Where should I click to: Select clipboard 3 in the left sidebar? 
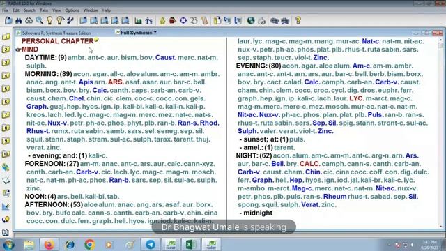[6, 62]
